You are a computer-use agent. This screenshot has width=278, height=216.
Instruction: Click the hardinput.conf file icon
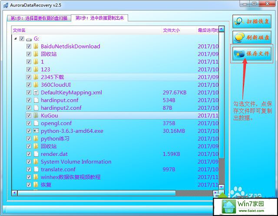tap(36, 100)
